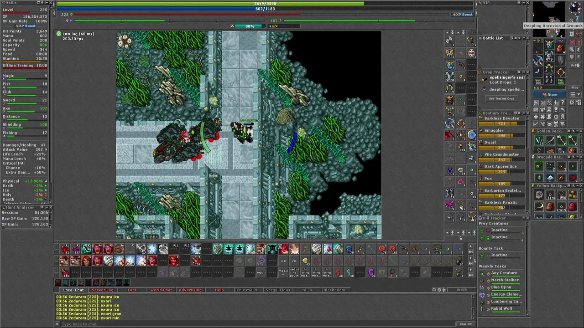Click the chat window scrollbar
The image size is (584, 328).
[473, 306]
